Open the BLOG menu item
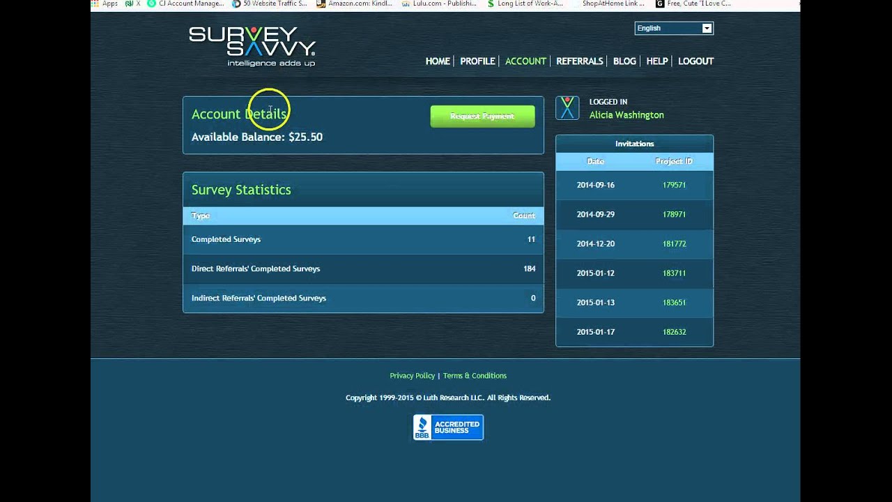The width and height of the screenshot is (892, 502). point(624,61)
